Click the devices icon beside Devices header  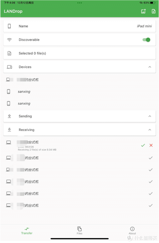coord(10,67)
